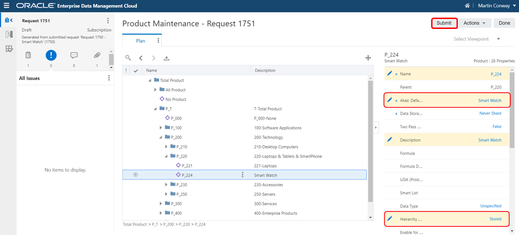Open Request 1751 three-dot menu
Viewport: 519px width, 235px height.
click(x=108, y=21)
